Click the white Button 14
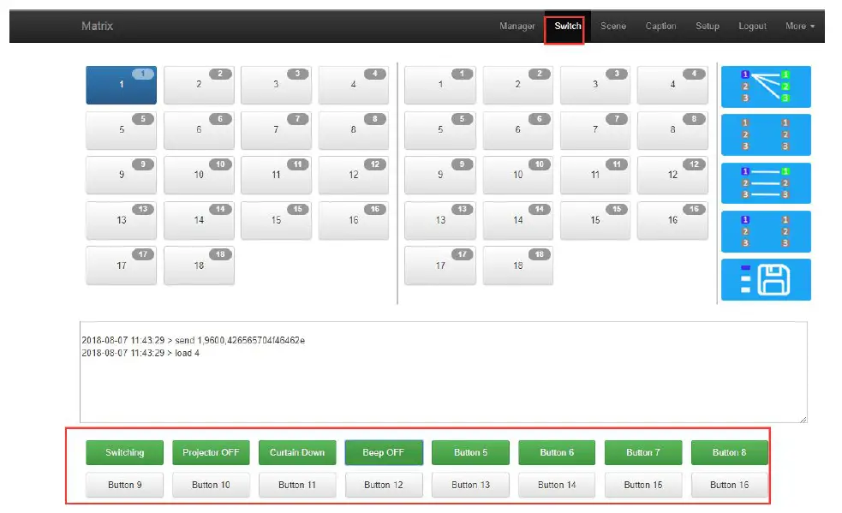 557,485
